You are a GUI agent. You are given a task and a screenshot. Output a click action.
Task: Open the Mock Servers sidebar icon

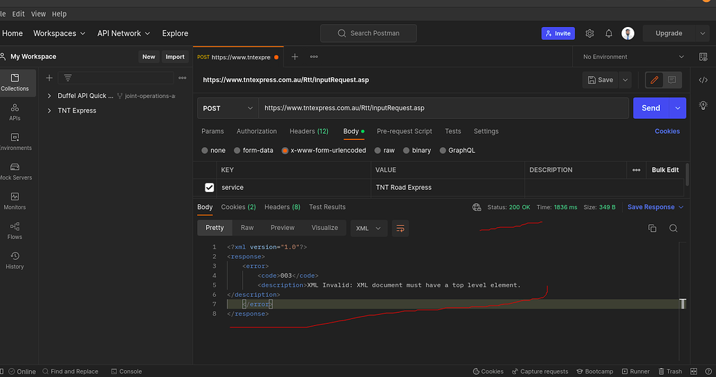[x=15, y=167]
